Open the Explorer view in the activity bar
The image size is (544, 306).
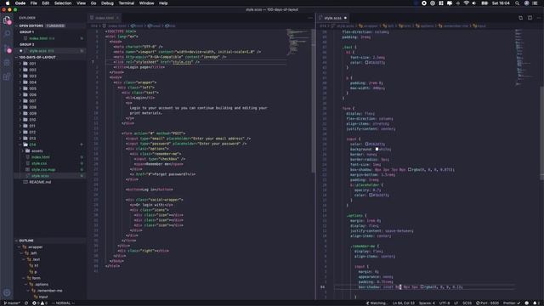coord(7,20)
